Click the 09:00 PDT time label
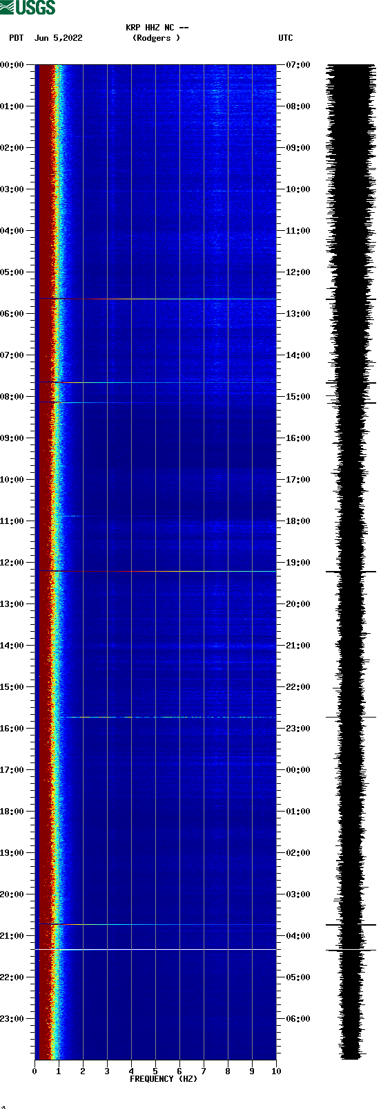Viewport: 381px width, 1115px height. [12, 438]
